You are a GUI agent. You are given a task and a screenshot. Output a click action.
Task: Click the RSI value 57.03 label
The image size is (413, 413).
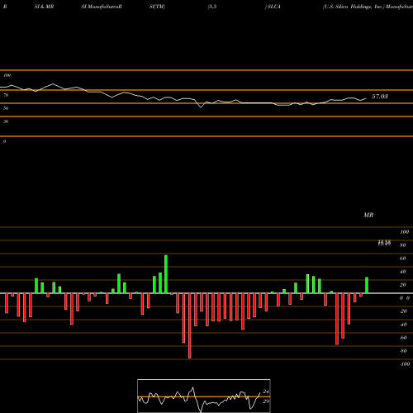click(380, 97)
